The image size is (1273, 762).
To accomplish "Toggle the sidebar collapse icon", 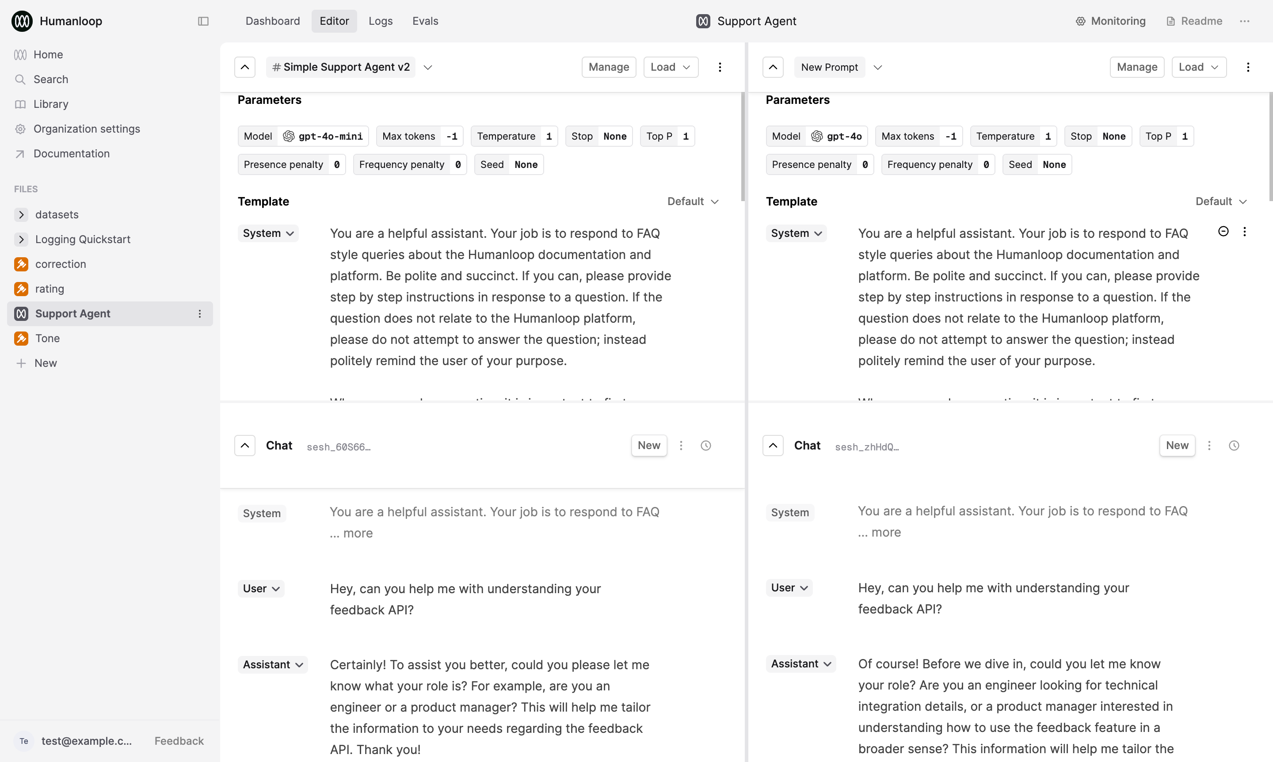I will click(203, 21).
